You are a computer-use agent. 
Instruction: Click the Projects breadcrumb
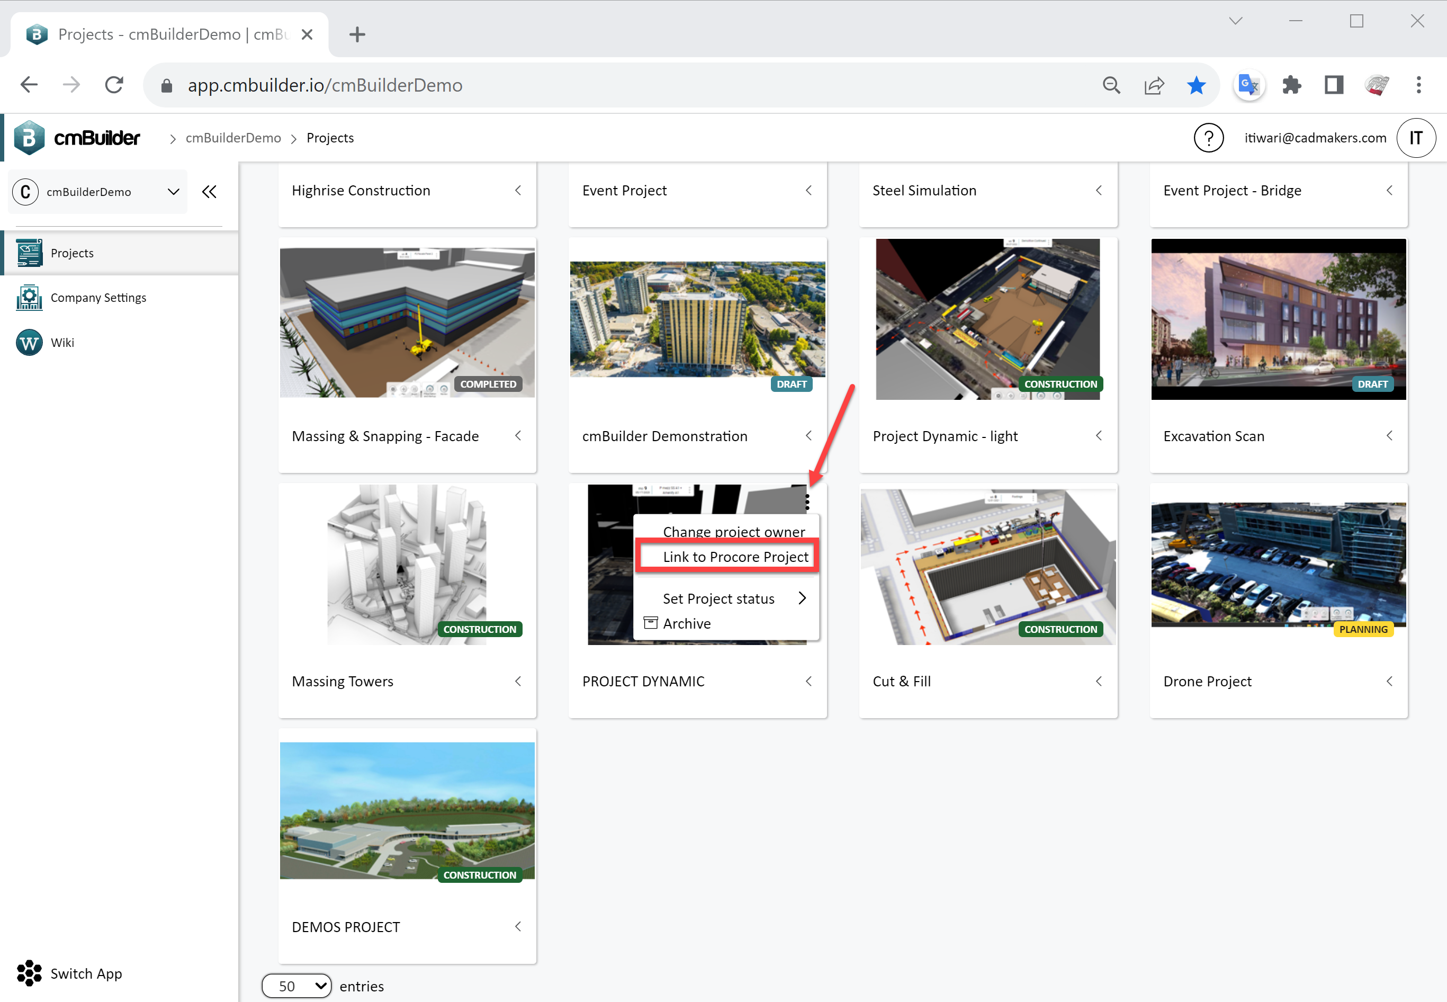tap(330, 138)
